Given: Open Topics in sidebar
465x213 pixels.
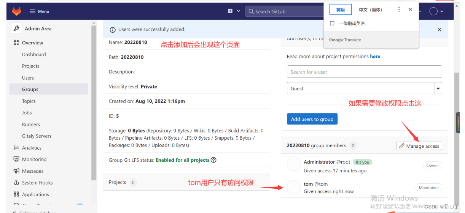Looking at the screenshot, I should pyautogui.click(x=29, y=101).
